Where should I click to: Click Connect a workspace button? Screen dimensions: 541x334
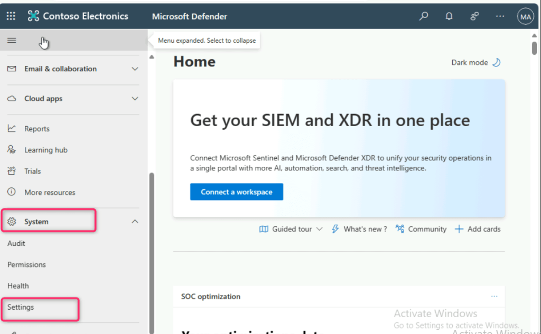pyautogui.click(x=236, y=192)
